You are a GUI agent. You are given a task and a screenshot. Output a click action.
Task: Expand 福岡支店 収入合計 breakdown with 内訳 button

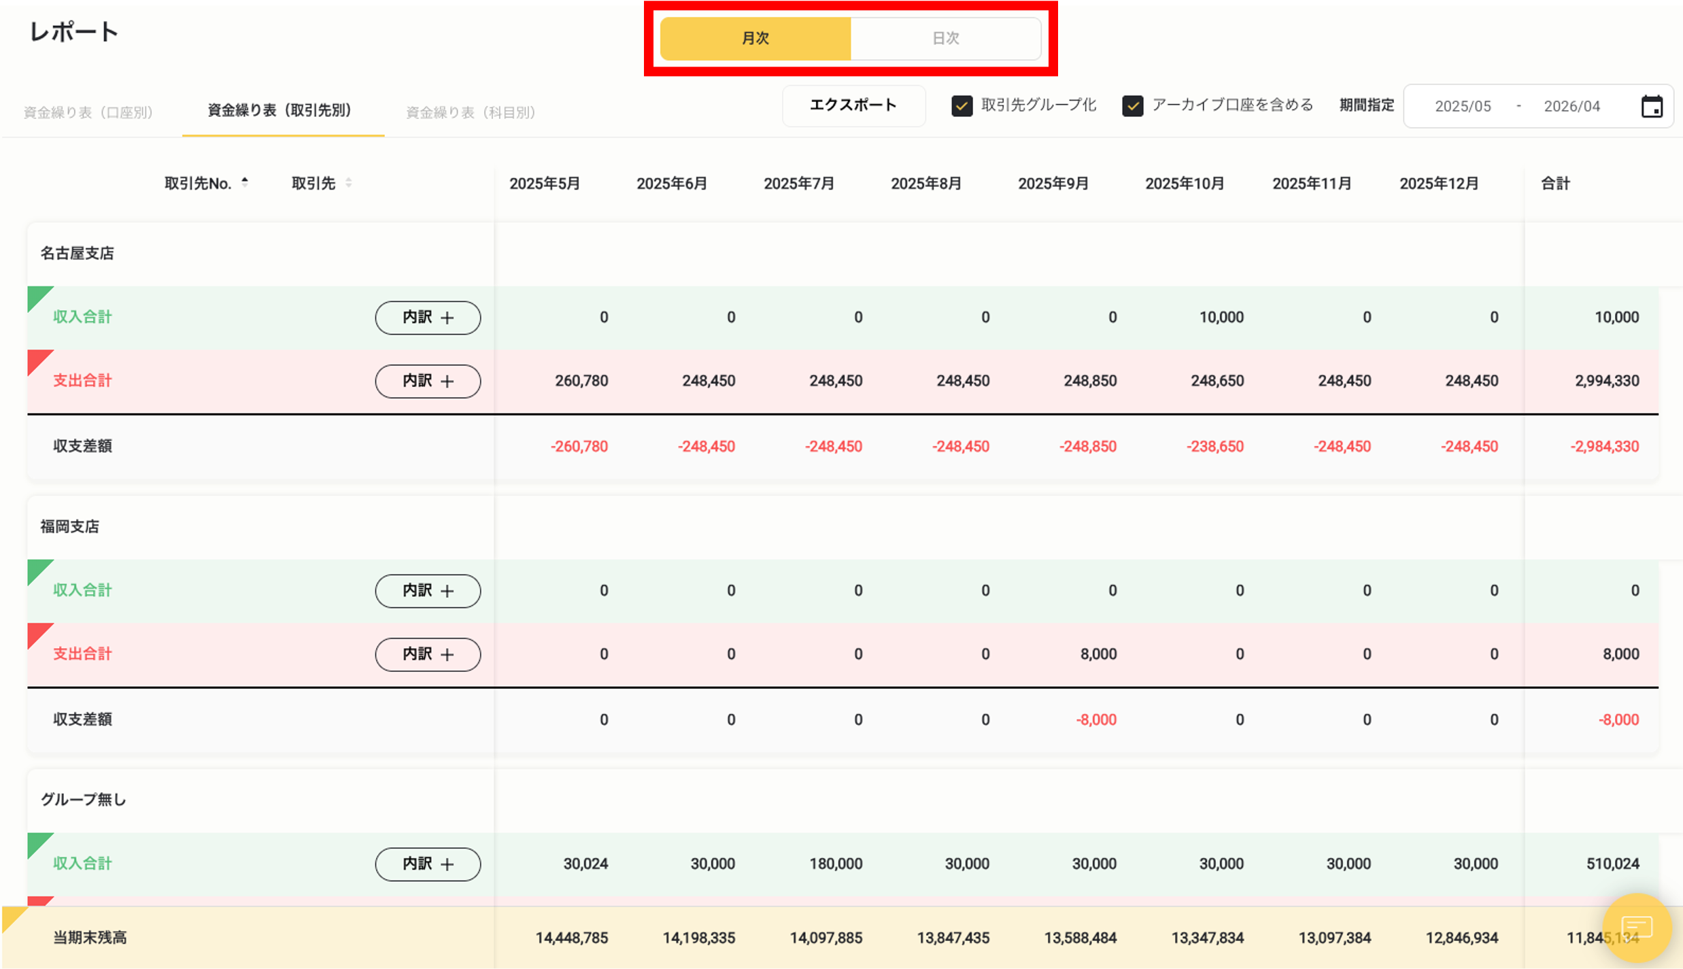[x=428, y=591]
